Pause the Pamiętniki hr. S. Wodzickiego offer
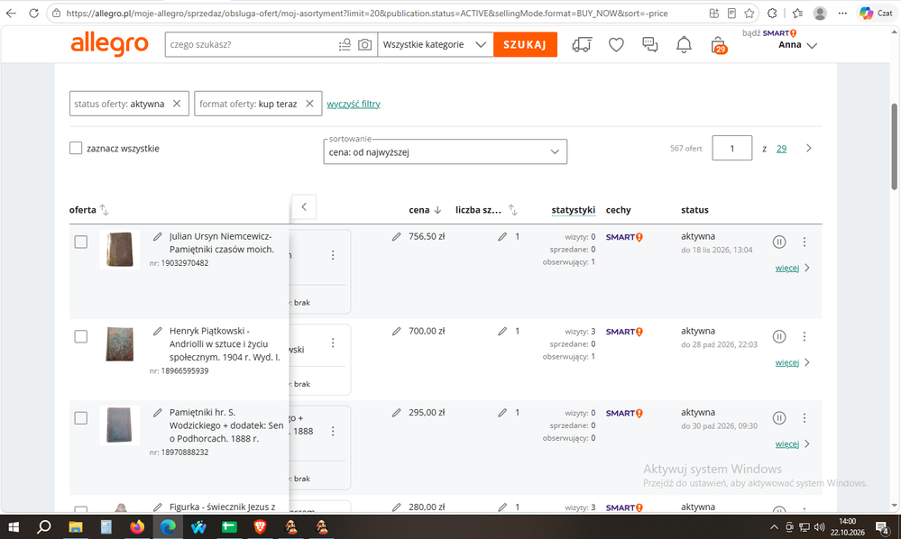The width and height of the screenshot is (901, 539). 779,418
